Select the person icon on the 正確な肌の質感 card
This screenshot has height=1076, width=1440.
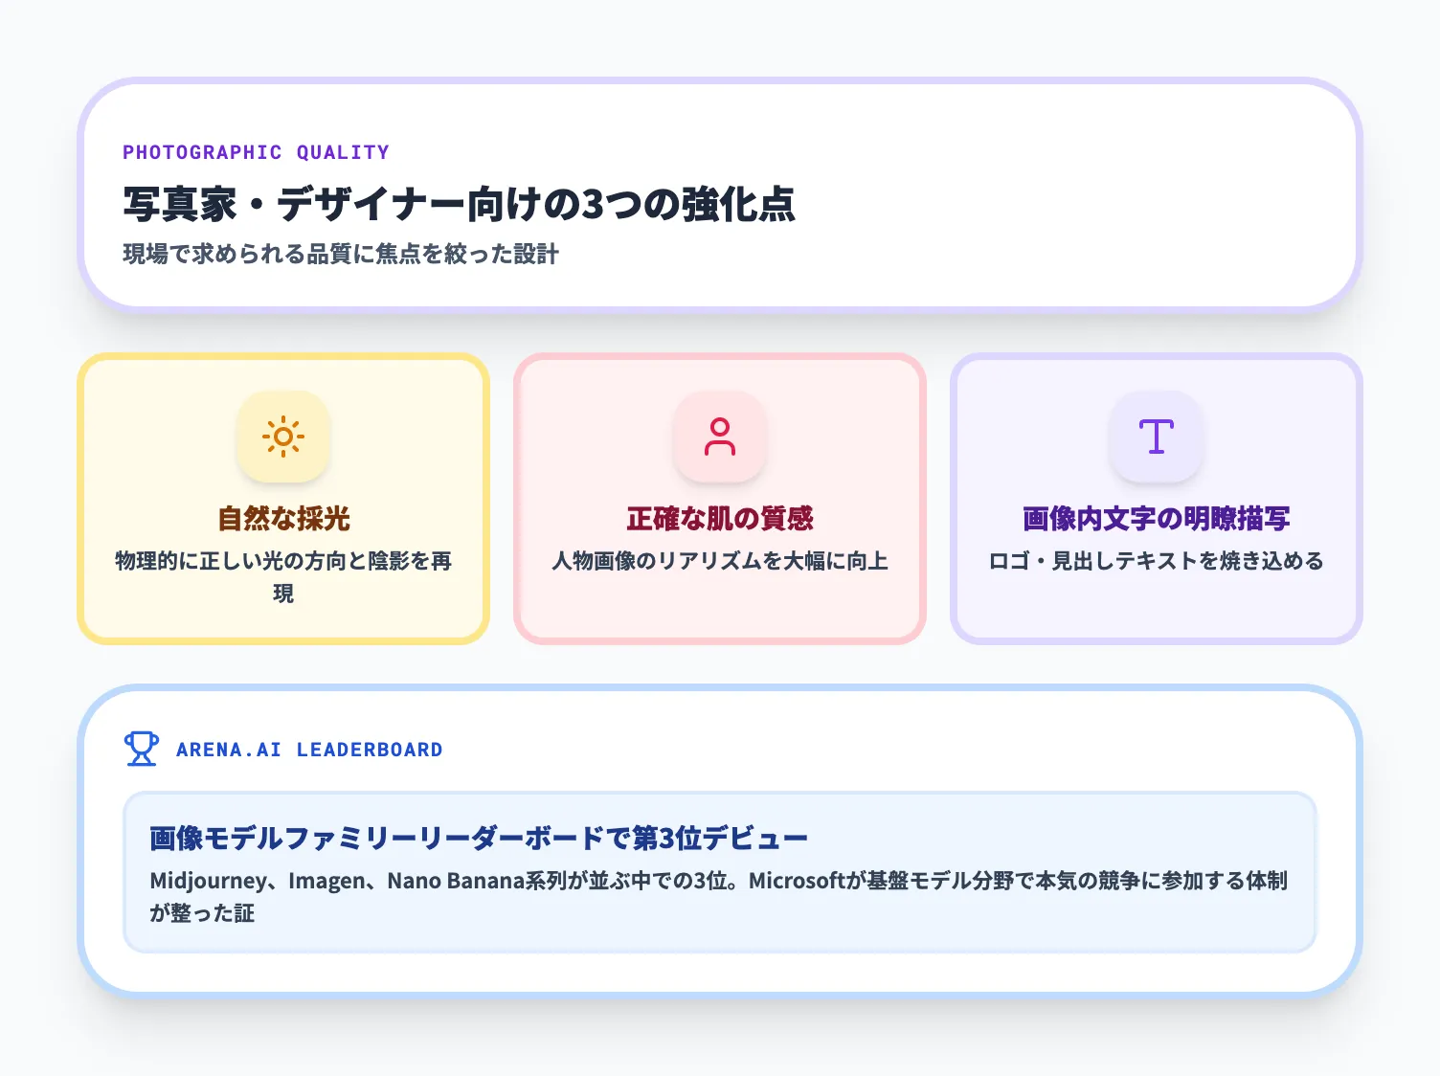click(720, 437)
